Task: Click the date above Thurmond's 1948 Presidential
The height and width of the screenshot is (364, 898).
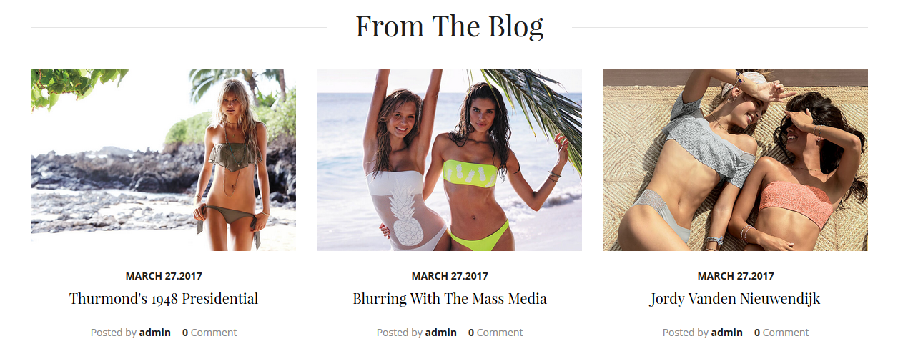Action: (164, 276)
